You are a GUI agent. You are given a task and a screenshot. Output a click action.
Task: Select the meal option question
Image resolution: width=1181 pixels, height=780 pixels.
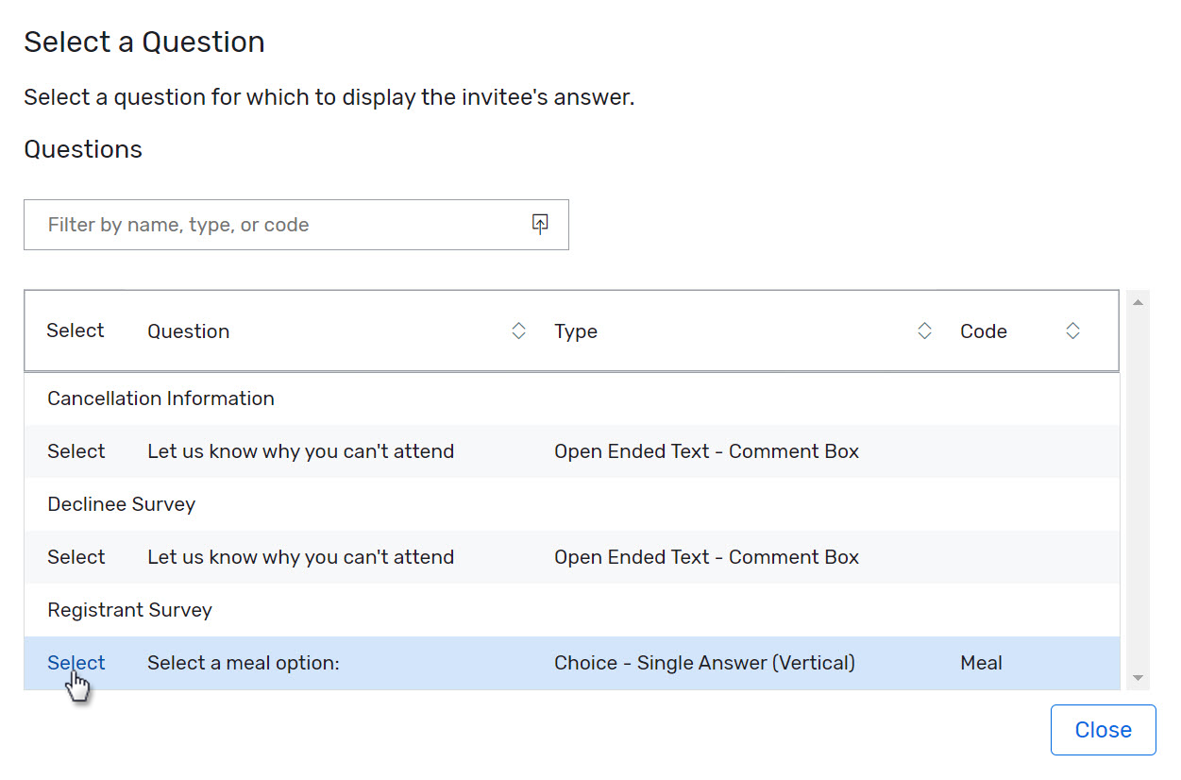point(76,662)
